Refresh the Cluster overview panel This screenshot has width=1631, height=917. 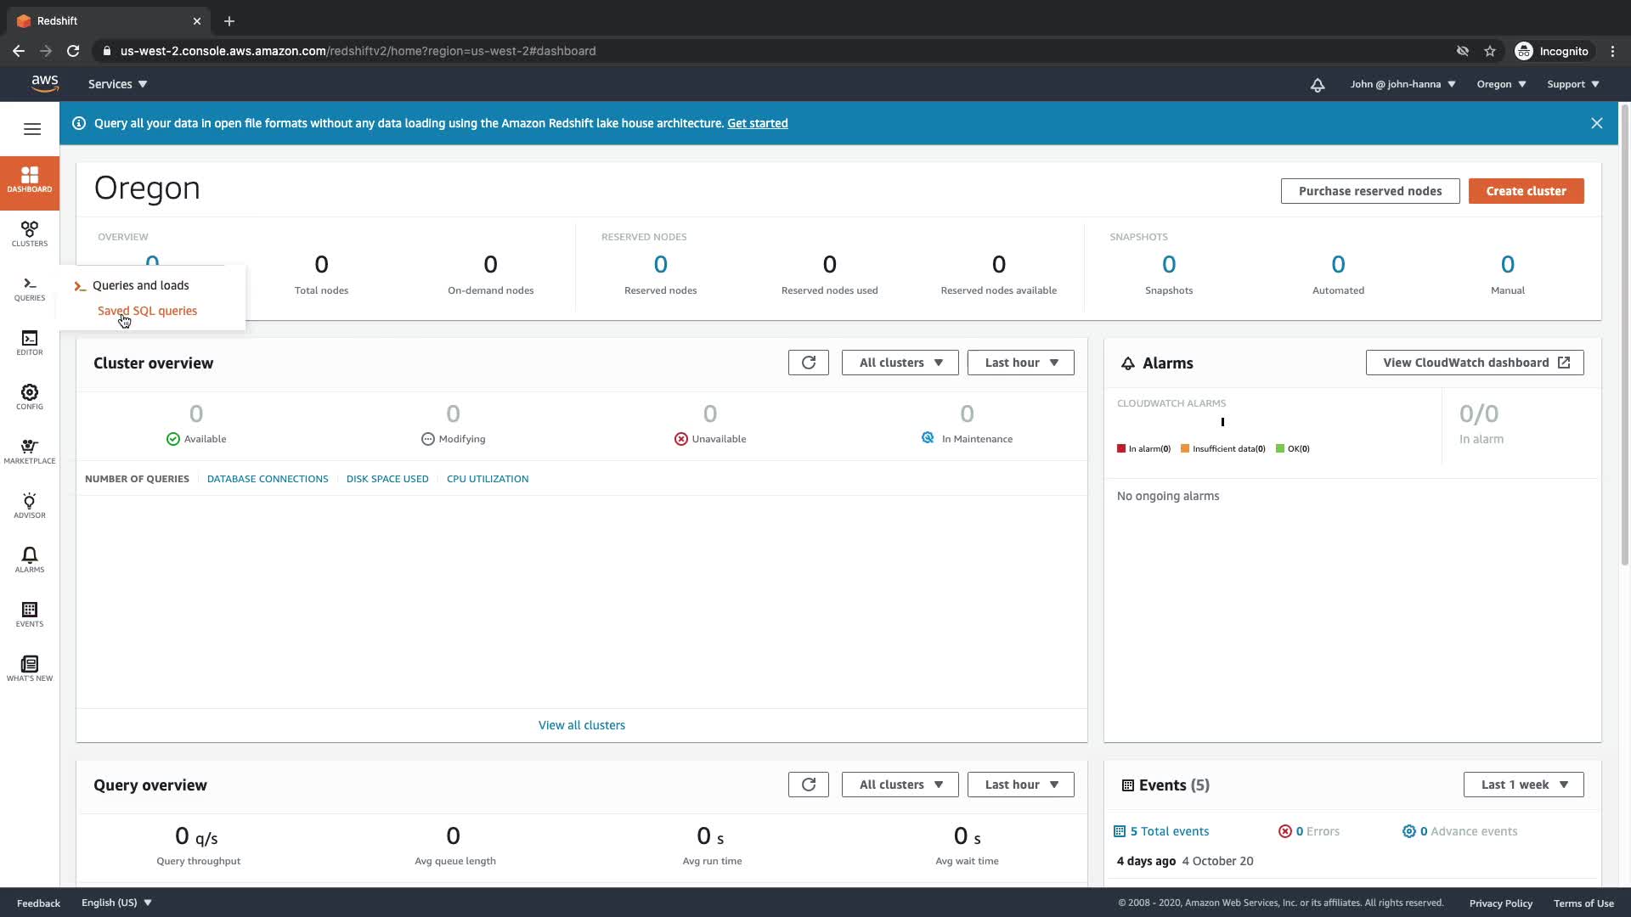point(808,363)
